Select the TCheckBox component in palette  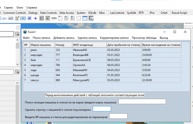pyautogui.click(x=29, y=19)
